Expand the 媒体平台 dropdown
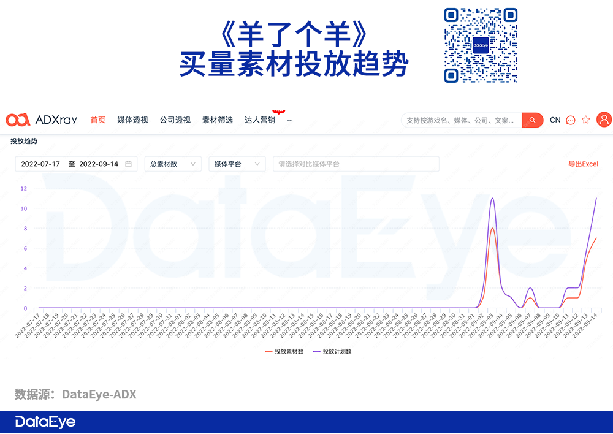The height and width of the screenshot is (434, 613). (x=237, y=164)
